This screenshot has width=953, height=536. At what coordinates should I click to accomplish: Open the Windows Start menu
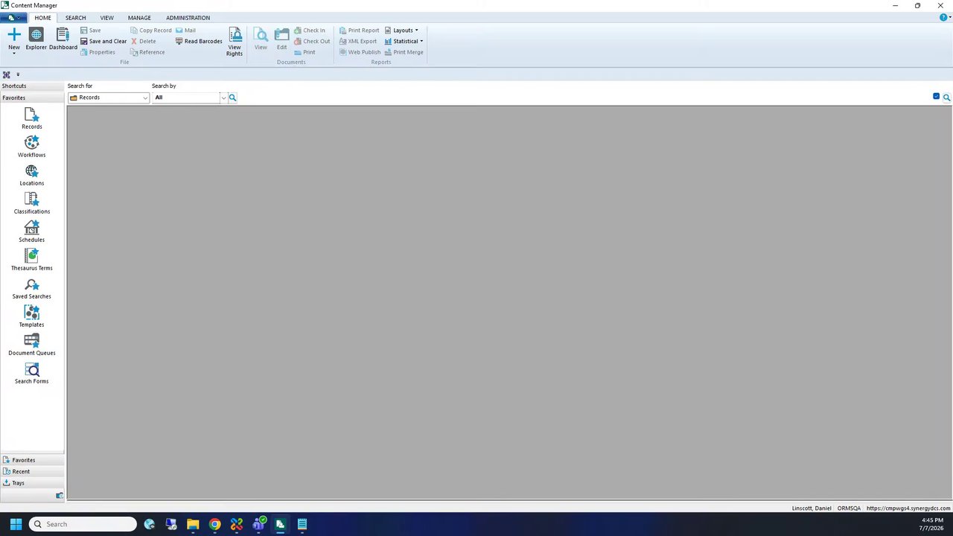[x=16, y=524]
